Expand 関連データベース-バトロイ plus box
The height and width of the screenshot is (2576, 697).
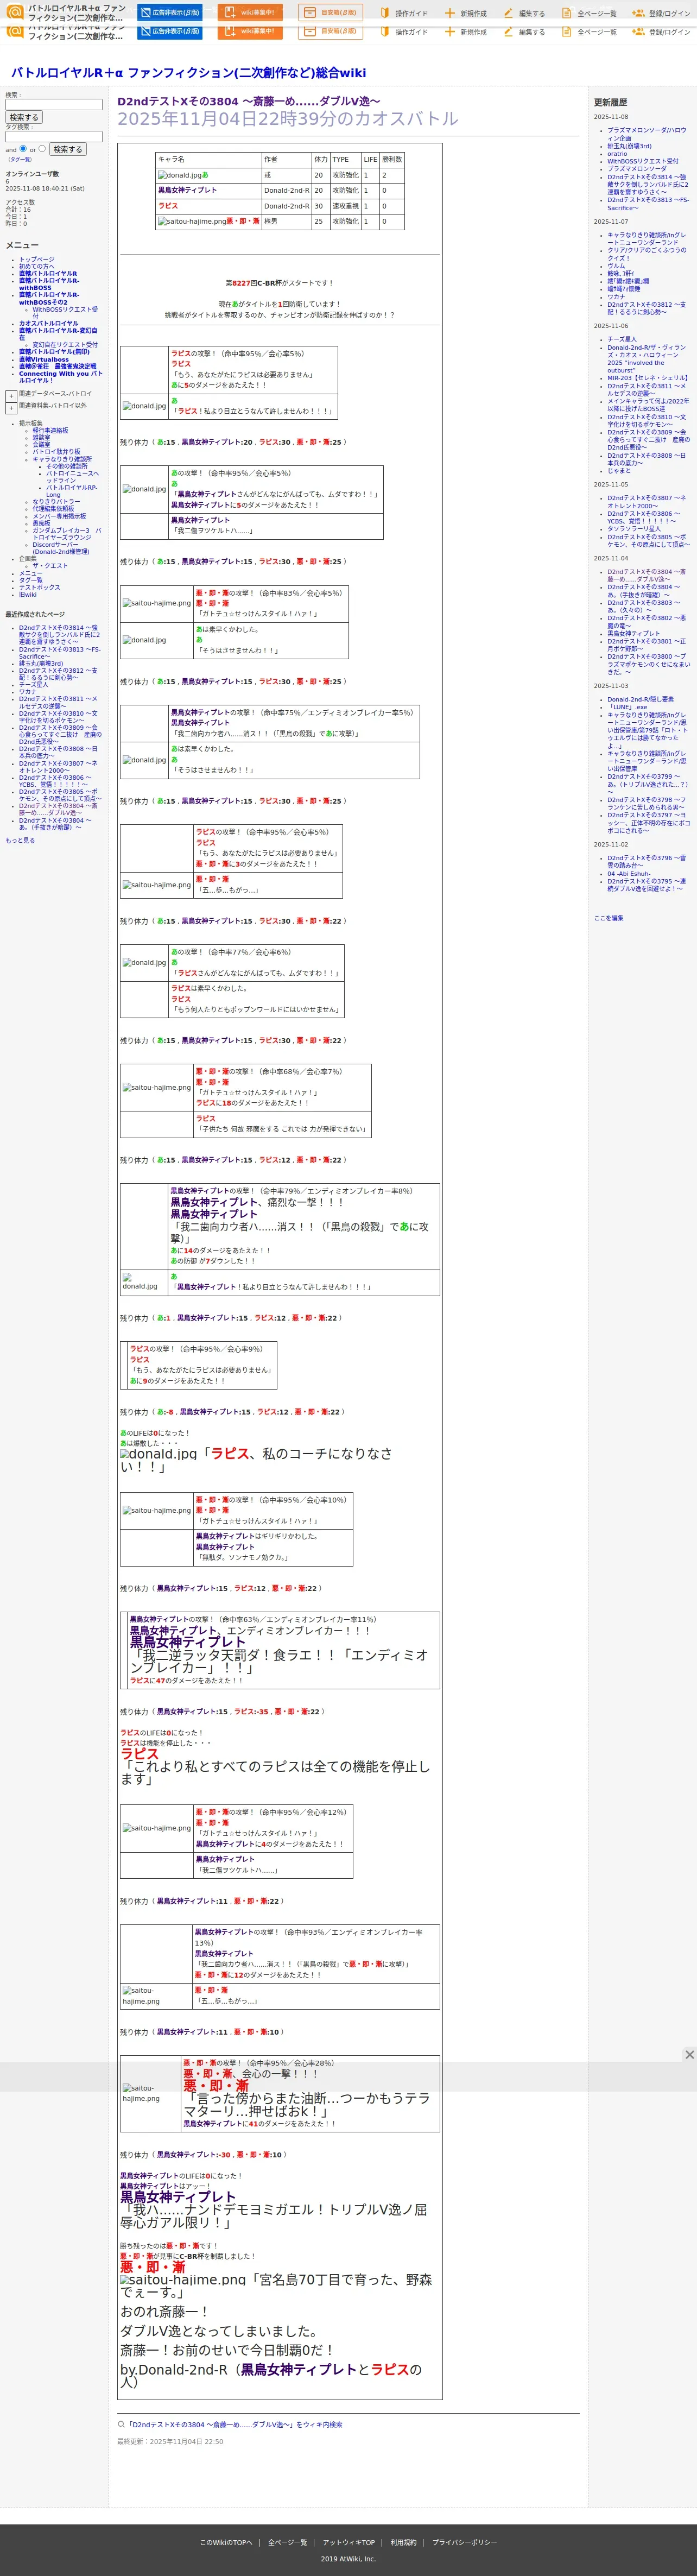(x=11, y=396)
